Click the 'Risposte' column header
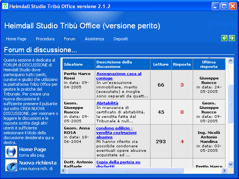Screen dimensions: 239x179 click(182, 65)
